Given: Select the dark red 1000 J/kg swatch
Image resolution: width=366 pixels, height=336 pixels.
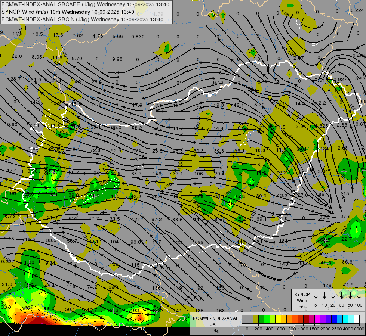Looking at the screenshot, I should click(x=306, y=319).
